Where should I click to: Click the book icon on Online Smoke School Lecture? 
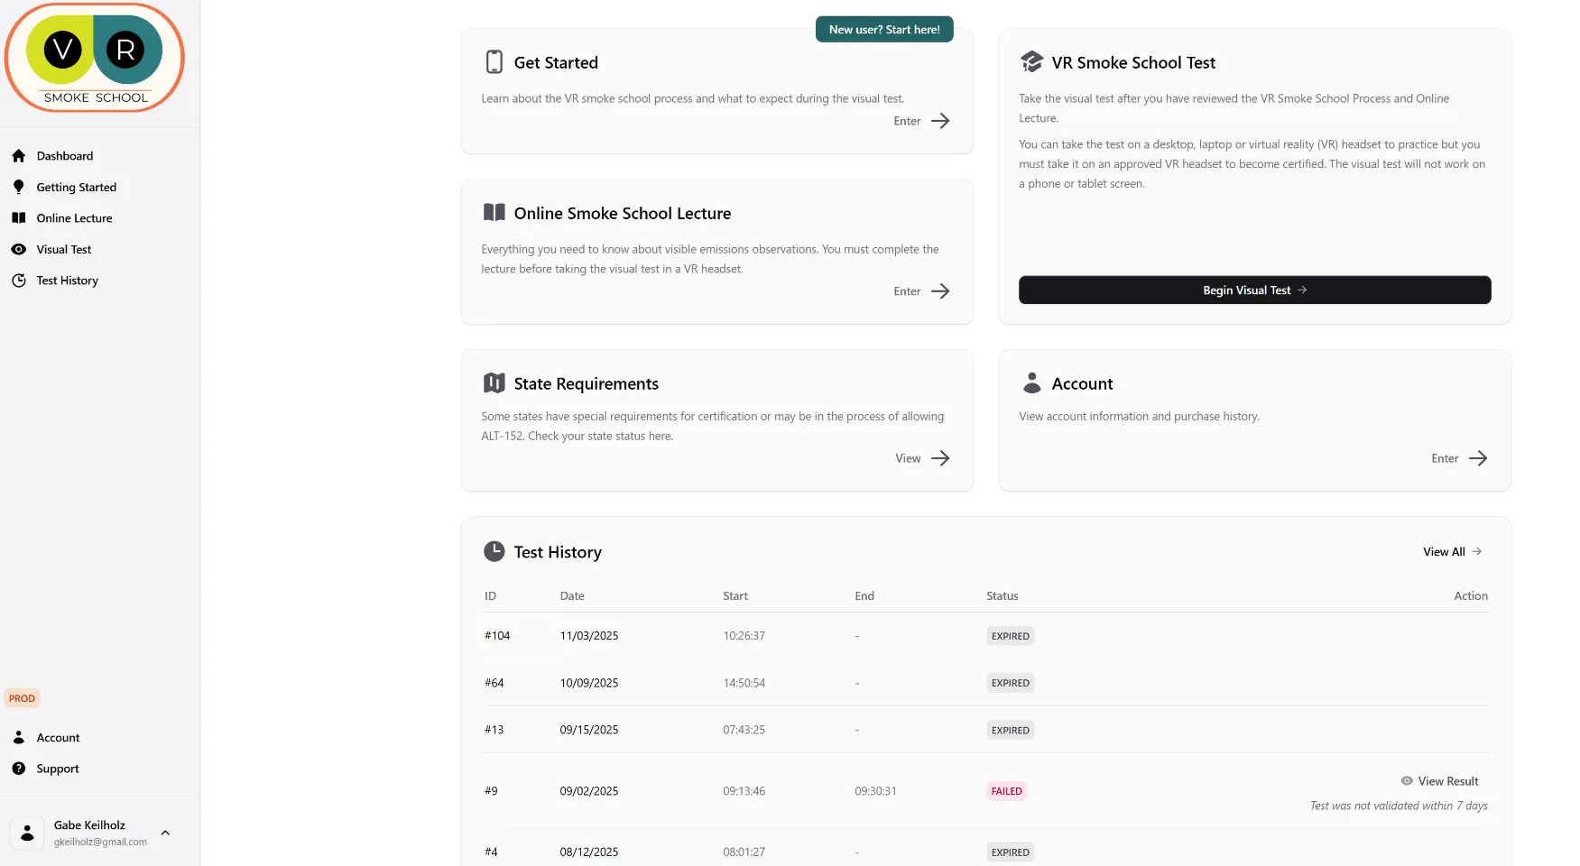click(494, 212)
